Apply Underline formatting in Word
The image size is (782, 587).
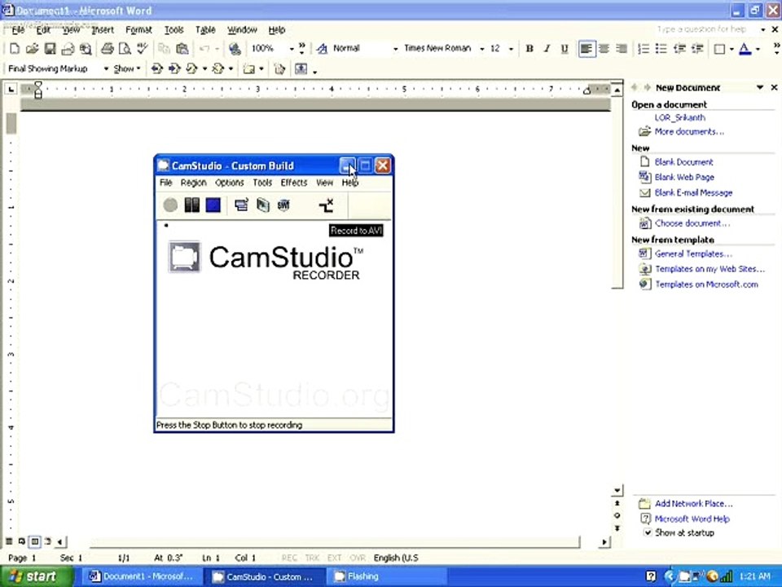pos(565,48)
